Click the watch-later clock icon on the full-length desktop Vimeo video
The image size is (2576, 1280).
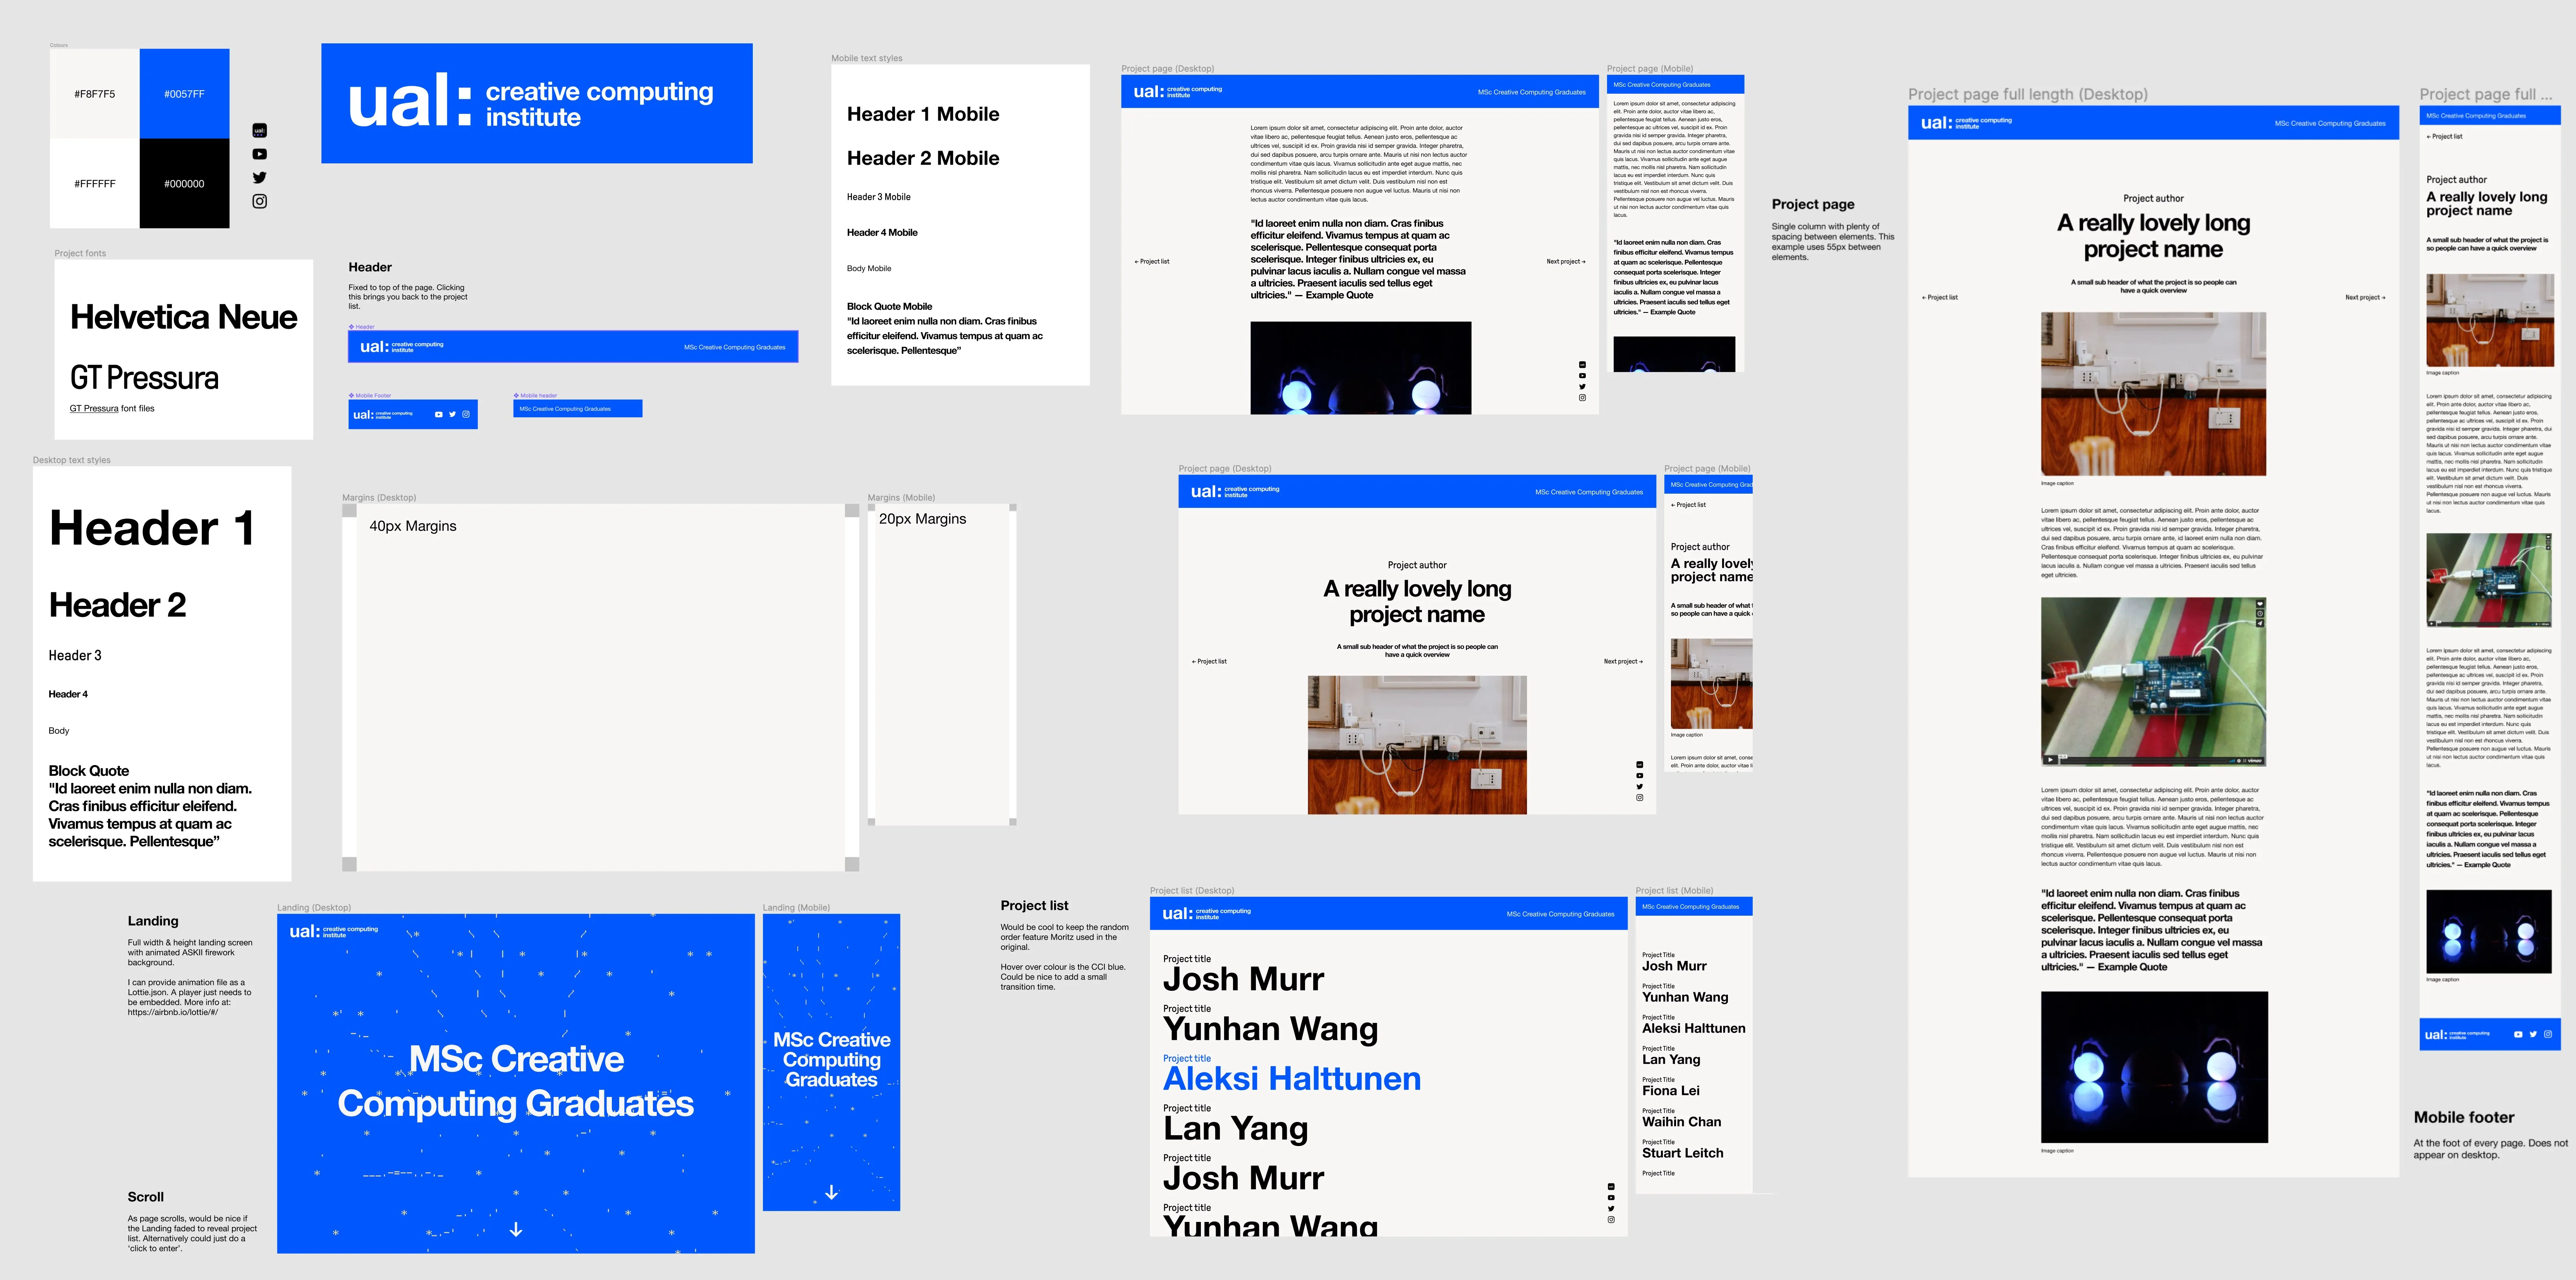click(2260, 614)
